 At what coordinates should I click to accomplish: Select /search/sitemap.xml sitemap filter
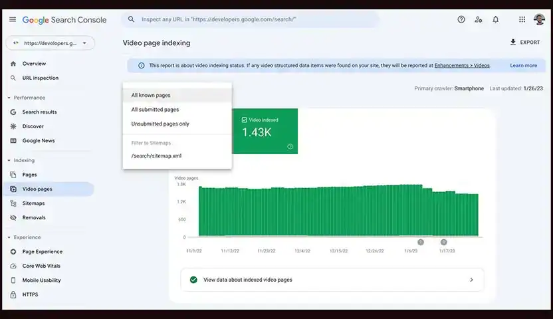177,156
